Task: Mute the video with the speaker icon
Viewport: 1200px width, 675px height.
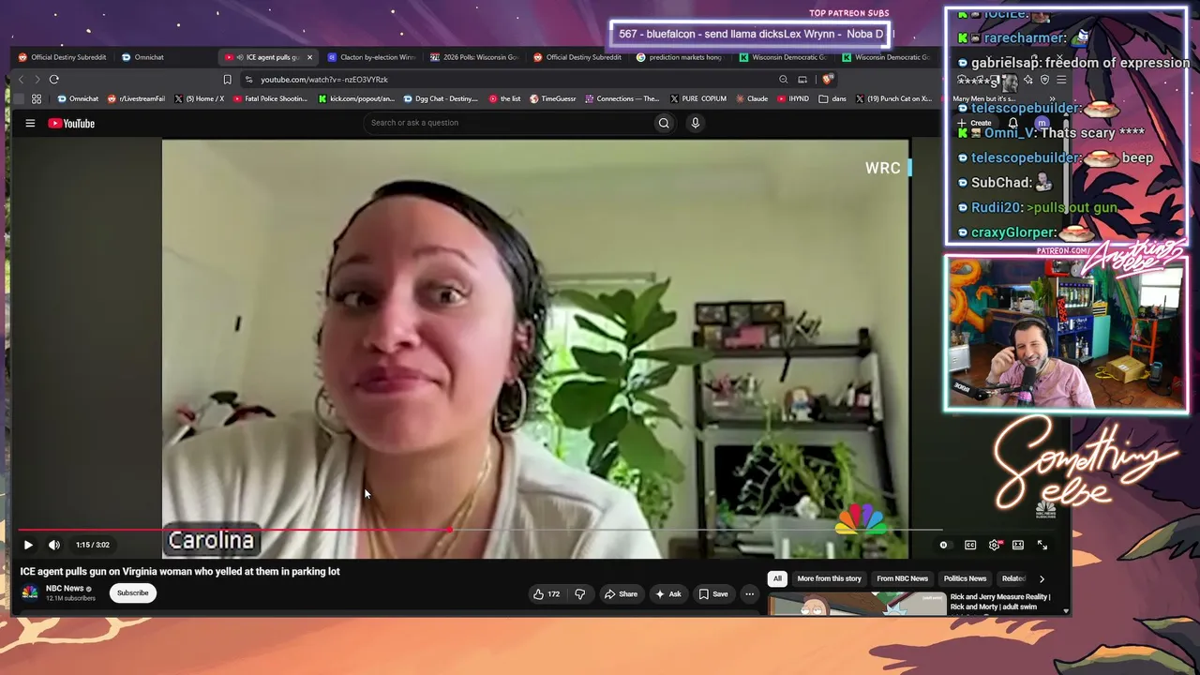Action: point(54,545)
